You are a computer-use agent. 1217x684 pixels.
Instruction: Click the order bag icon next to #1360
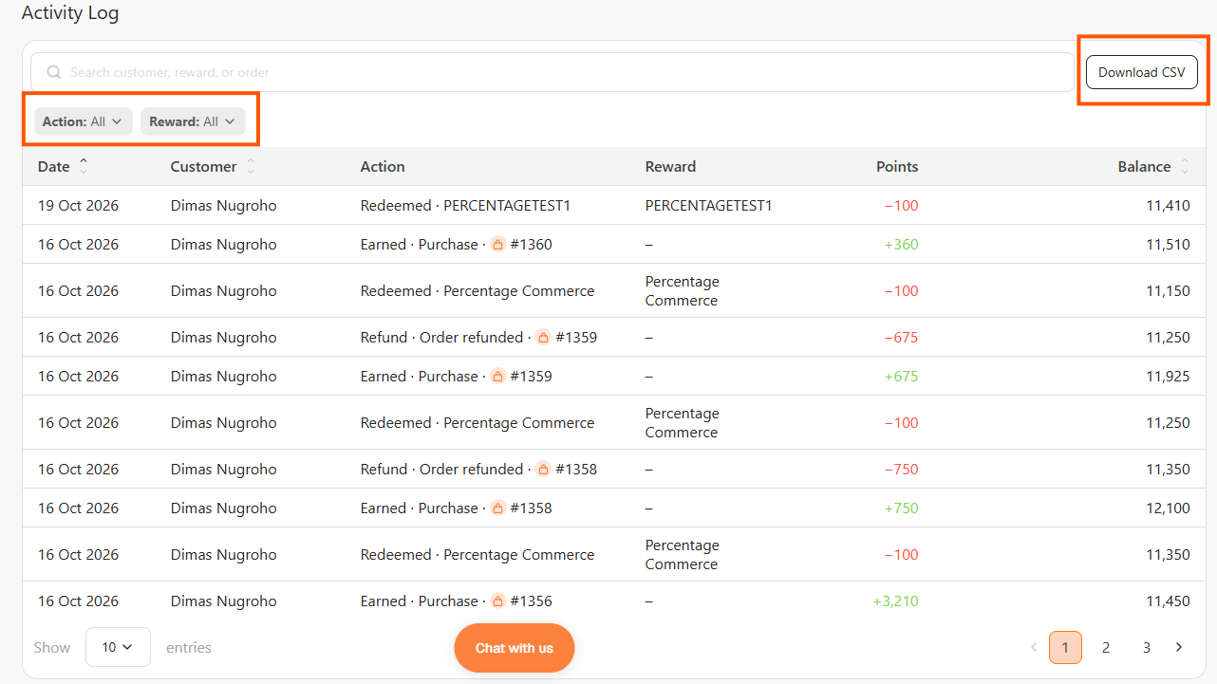pyautogui.click(x=497, y=244)
